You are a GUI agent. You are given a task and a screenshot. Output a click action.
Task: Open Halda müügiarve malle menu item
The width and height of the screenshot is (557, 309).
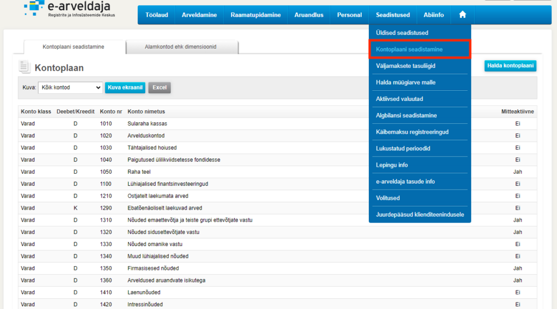click(405, 83)
